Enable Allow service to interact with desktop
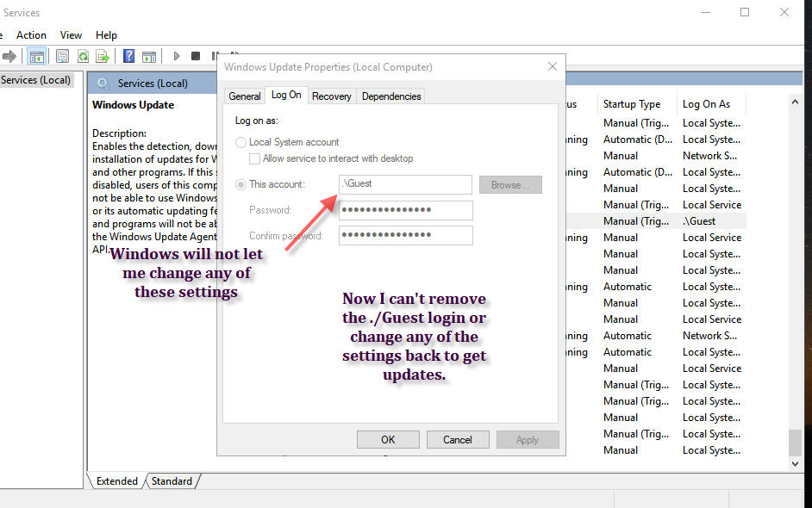The height and width of the screenshot is (508, 812). pyautogui.click(x=255, y=158)
